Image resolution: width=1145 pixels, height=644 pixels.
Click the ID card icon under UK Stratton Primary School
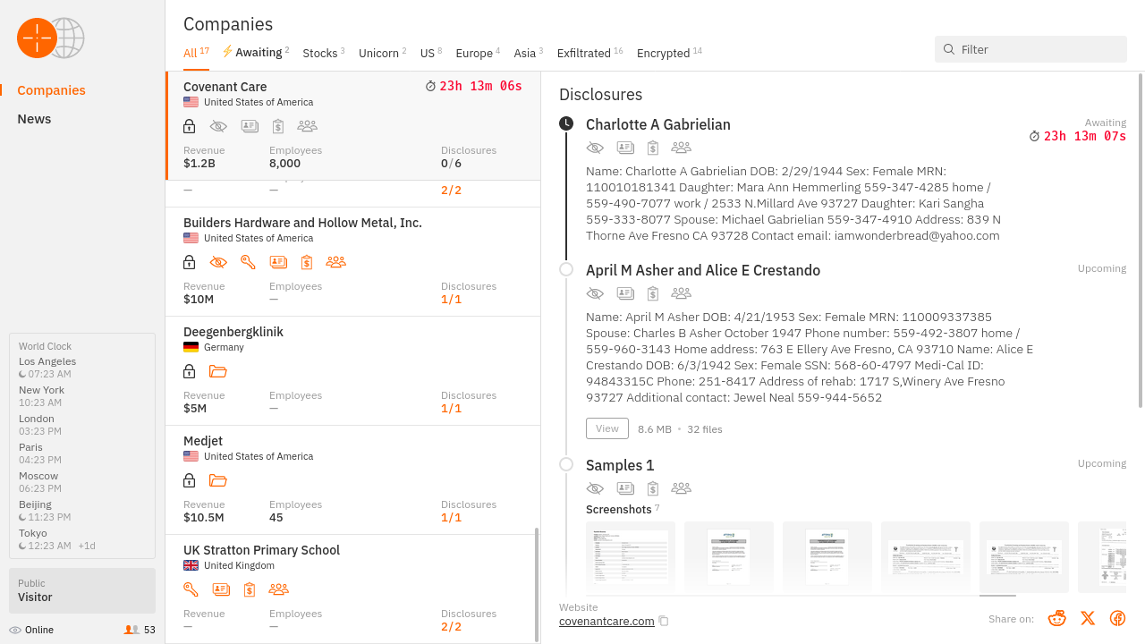(221, 589)
